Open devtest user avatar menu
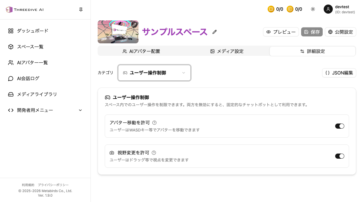This screenshot has height=202, width=363. click(328, 9)
